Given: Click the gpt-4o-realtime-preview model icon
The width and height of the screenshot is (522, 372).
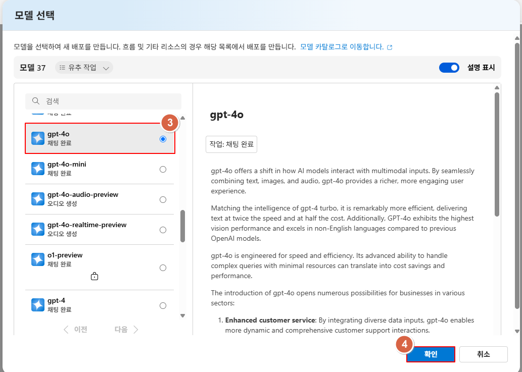Looking at the screenshot, I should pos(37,229).
